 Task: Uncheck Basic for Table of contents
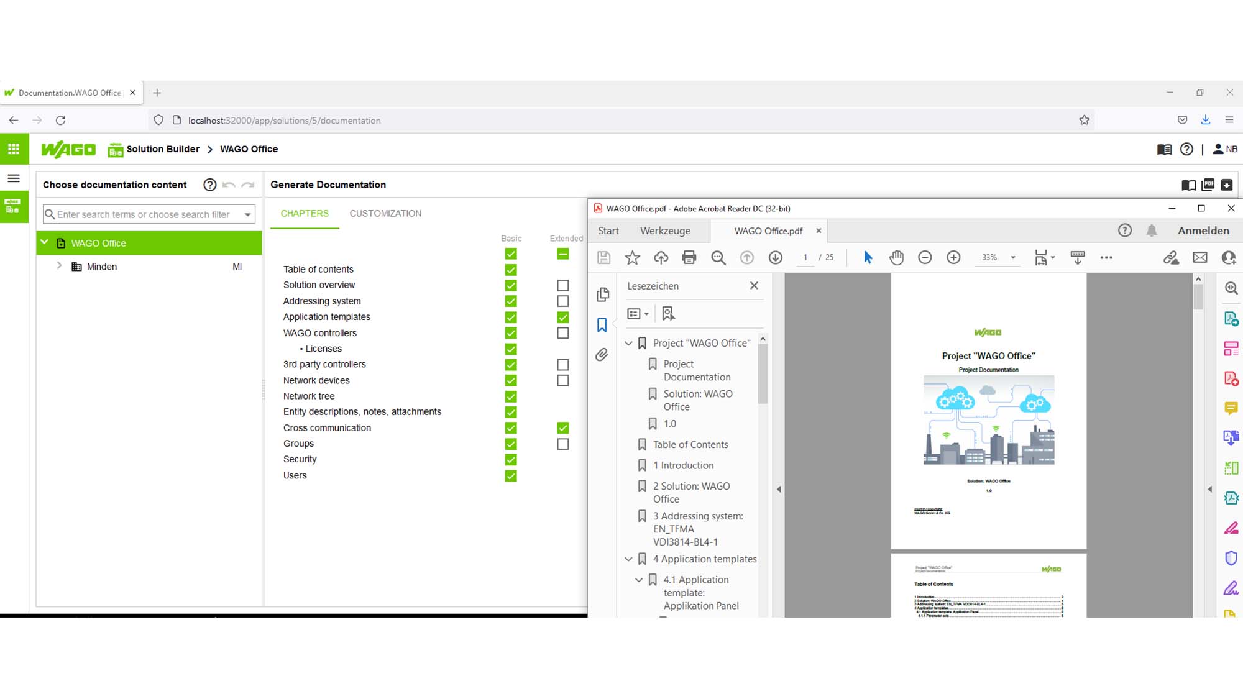point(511,270)
